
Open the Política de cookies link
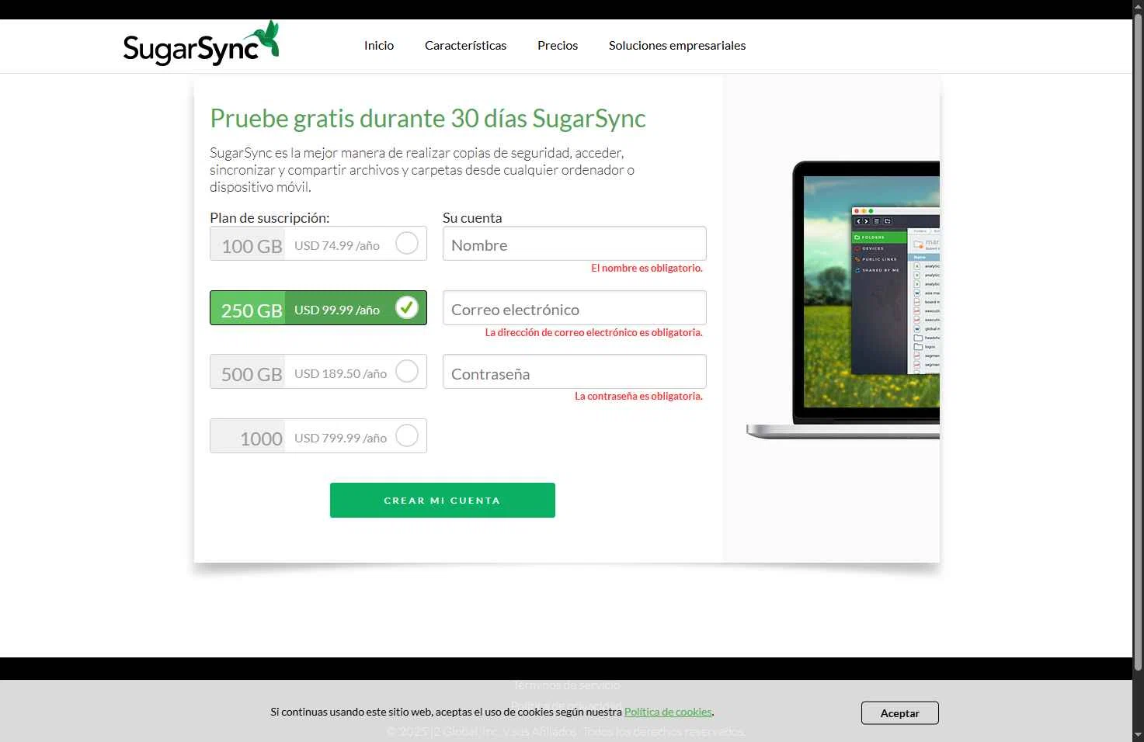click(668, 712)
